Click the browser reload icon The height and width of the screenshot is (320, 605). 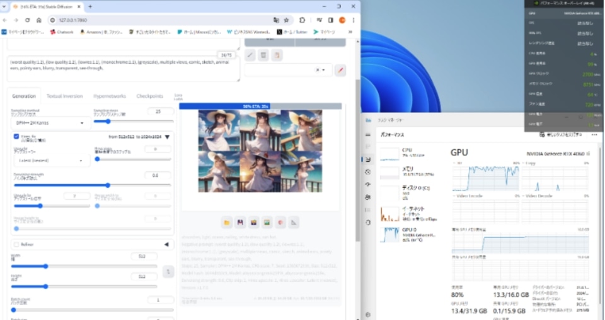pos(27,20)
